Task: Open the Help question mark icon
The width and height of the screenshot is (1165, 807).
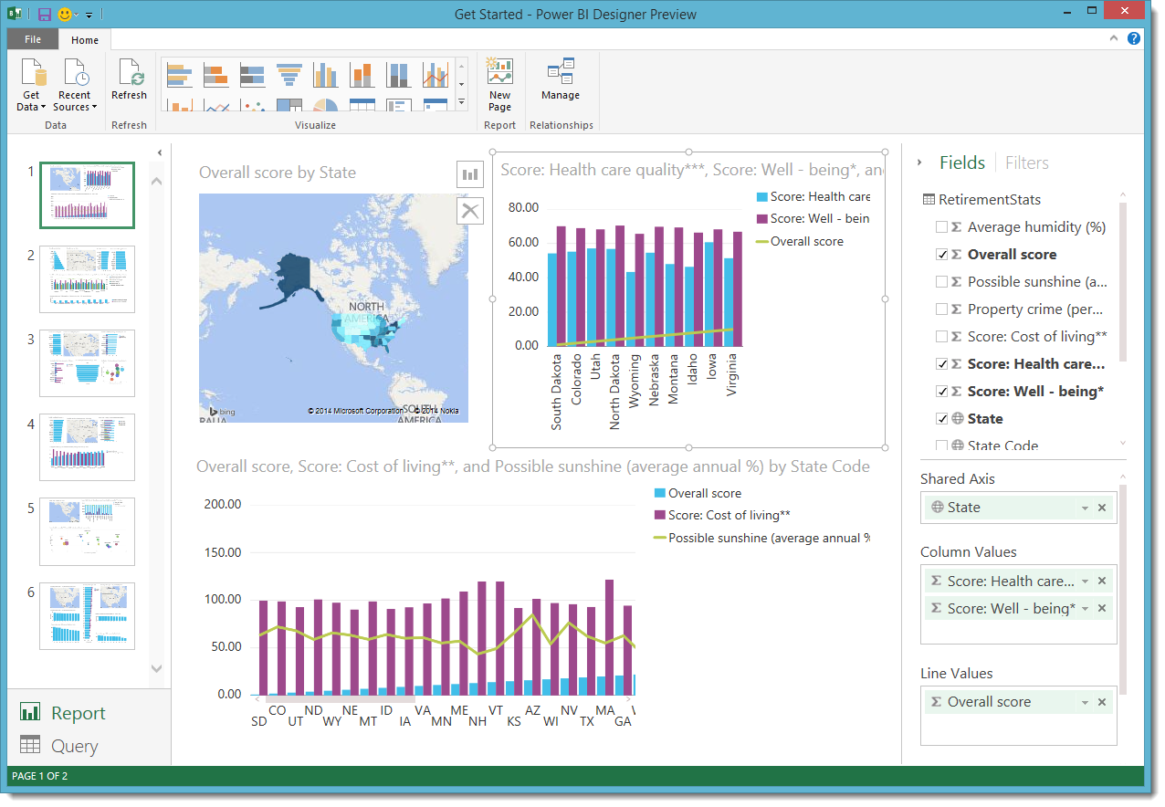Action: coord(1134,38)
